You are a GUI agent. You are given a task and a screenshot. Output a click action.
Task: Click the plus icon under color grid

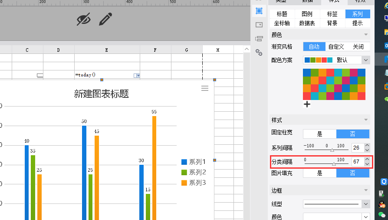point(307,104)
